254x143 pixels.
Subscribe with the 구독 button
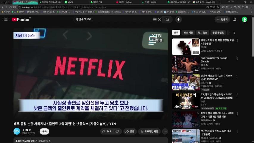click(x=44, y=131)
